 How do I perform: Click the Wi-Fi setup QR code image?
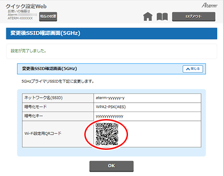coord(107,134)
